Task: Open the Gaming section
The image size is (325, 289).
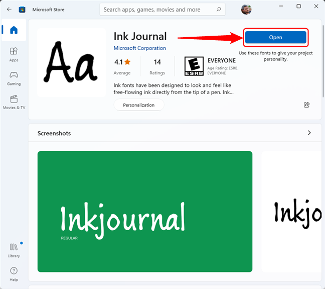Action: (x=14, y=78)
